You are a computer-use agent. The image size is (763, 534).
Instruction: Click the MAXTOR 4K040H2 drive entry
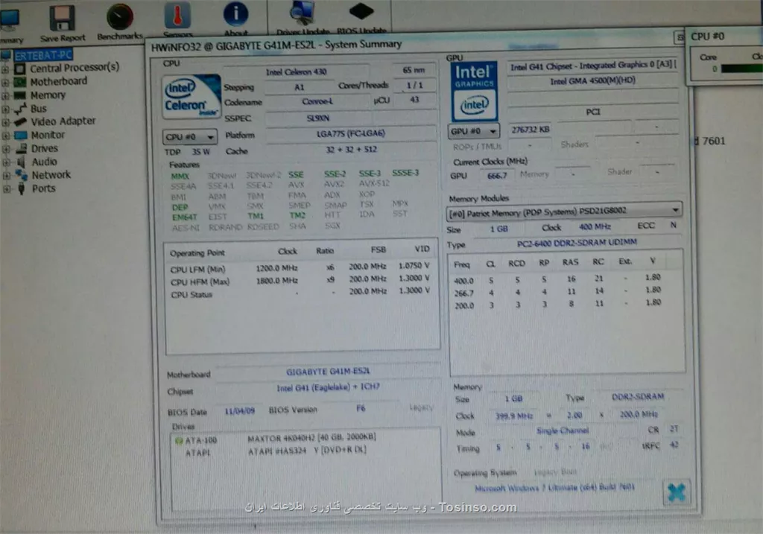(311, 438)
